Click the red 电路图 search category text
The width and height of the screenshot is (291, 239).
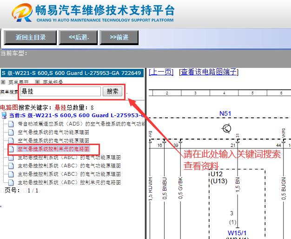9,107
